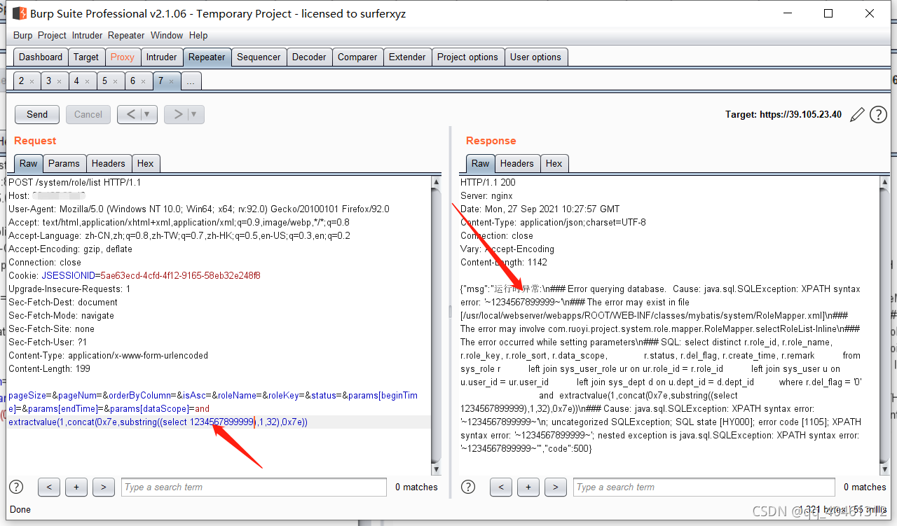Close Repeater tab 4 via its x
Screen dimensions: 897x526
87,82
